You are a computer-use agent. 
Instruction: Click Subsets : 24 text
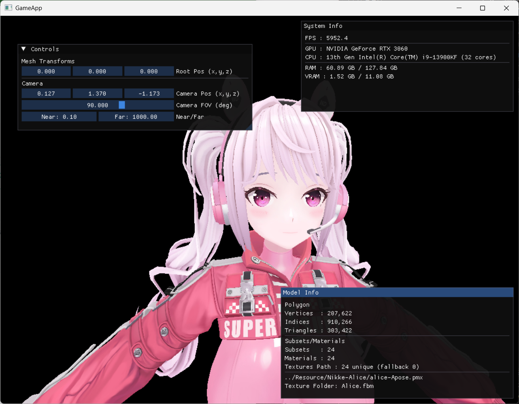pos(309,350)
